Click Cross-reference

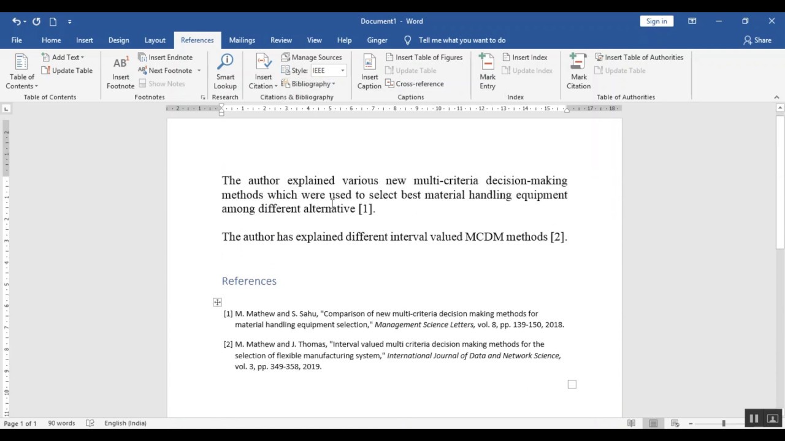[x=414, y=84]
